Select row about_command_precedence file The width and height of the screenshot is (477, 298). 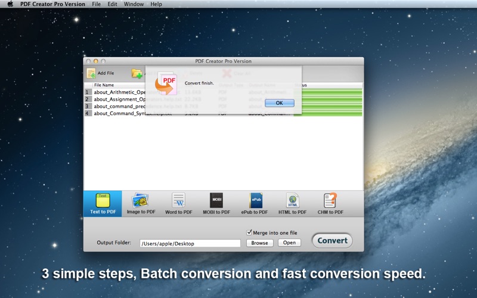[223, 106]
